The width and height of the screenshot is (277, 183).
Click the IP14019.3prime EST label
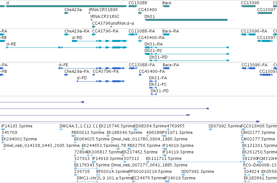point(178,146)
